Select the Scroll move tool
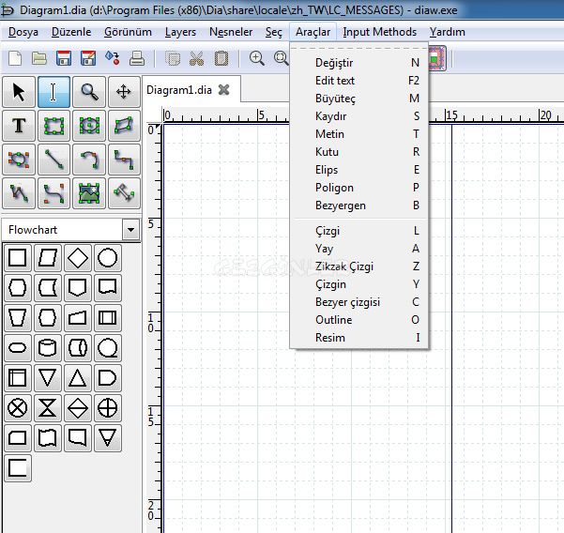 coord(124,92)
